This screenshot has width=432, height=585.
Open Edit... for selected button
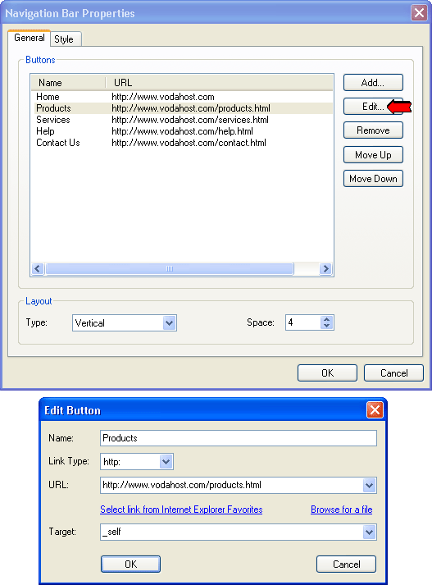373,107
